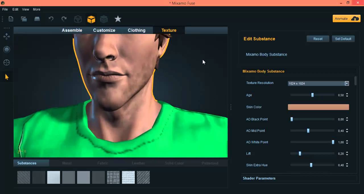Screen dimensions: 364x194
Task: Click the AO White Point slider handle
Action: [x=333, y=142]
